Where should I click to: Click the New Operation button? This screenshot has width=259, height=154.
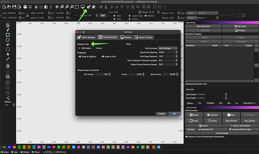[203, 26]
